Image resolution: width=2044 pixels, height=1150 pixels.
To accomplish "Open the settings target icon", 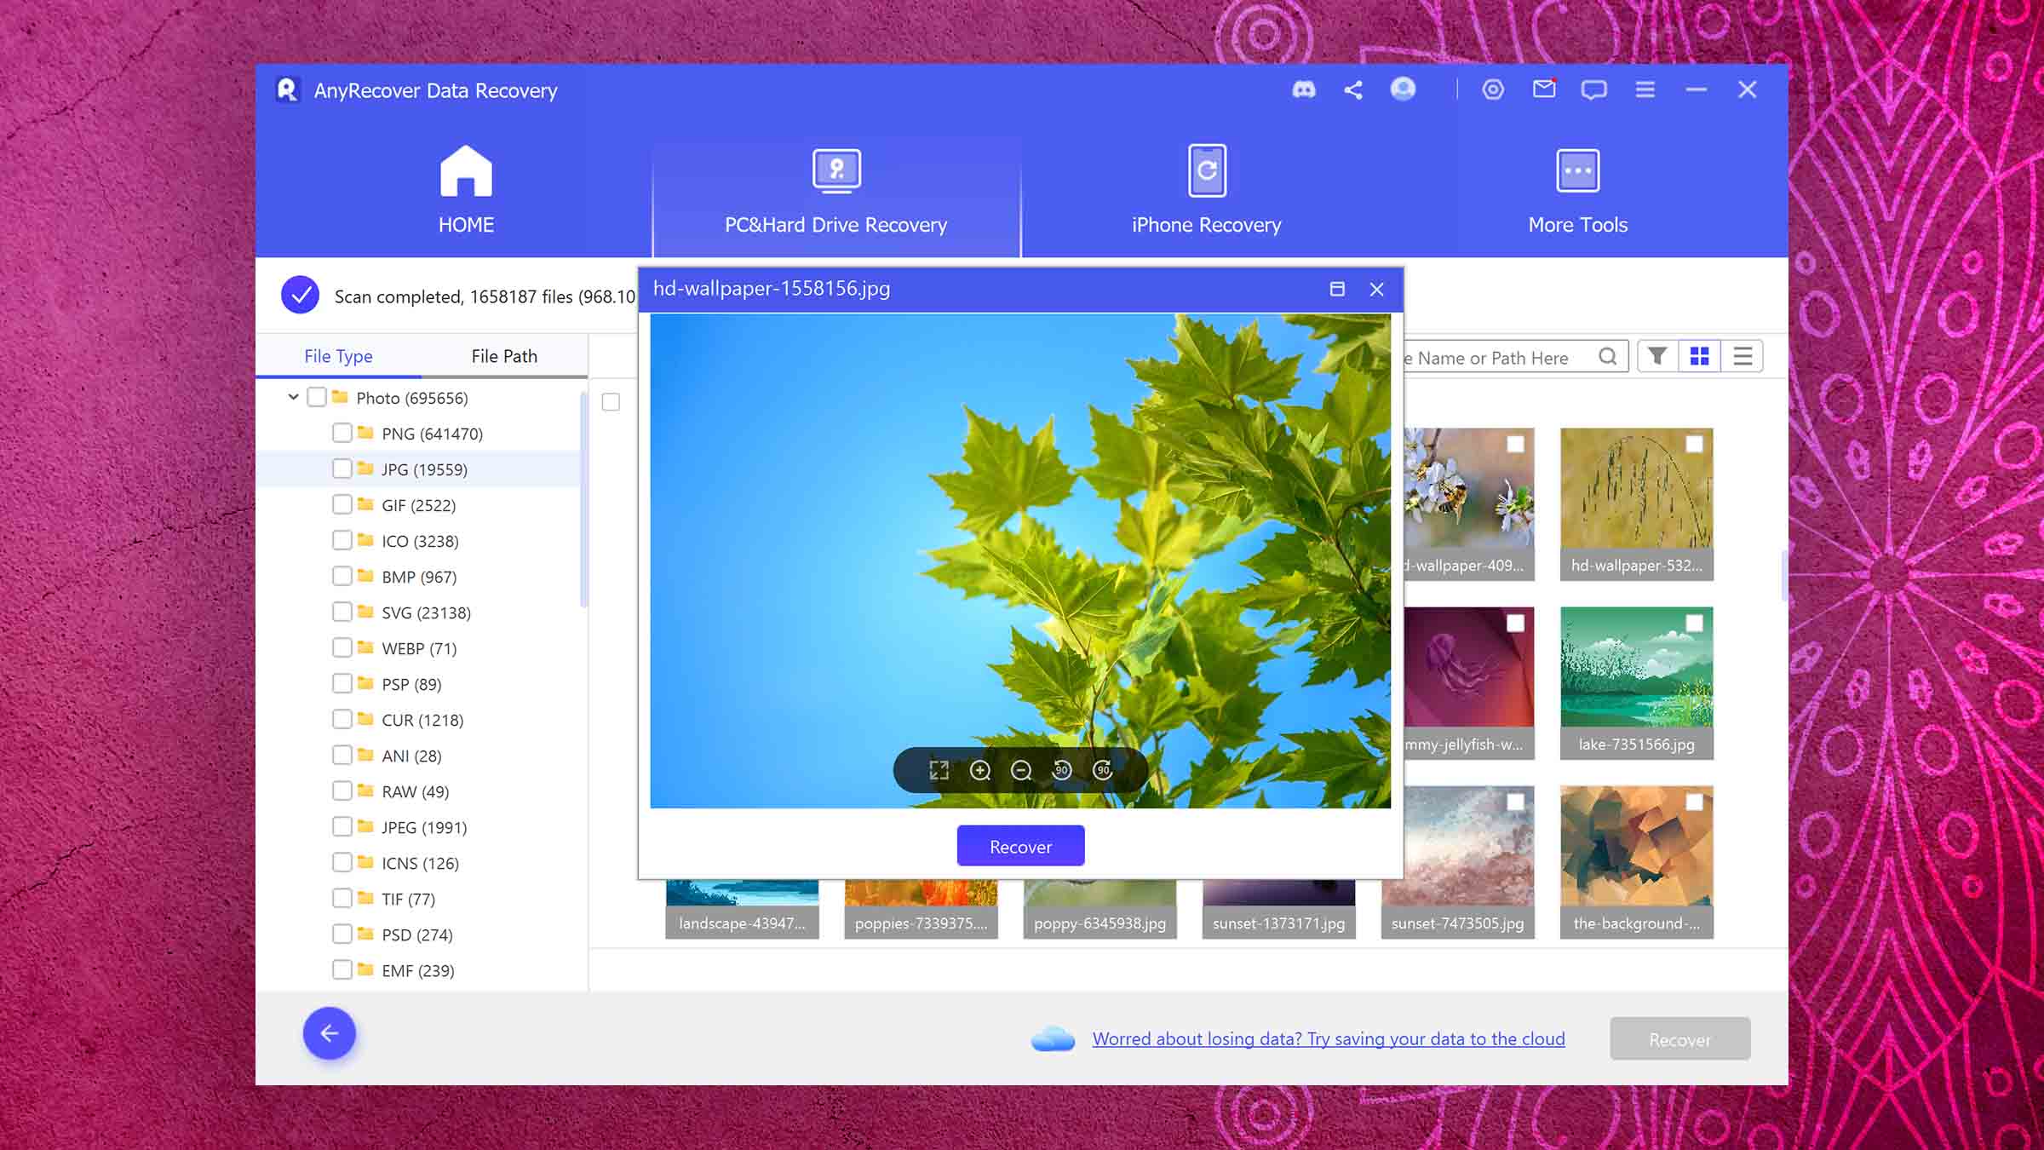I will click(1493, 89).
